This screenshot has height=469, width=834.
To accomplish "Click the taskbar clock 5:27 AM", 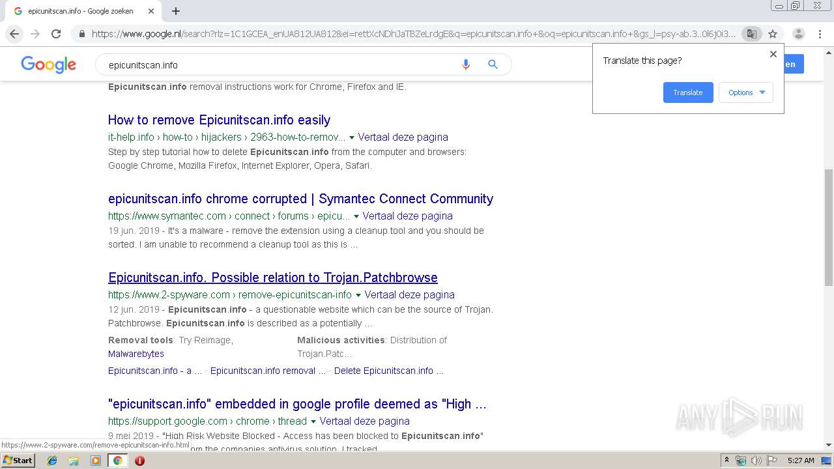I will pos(801,461).
